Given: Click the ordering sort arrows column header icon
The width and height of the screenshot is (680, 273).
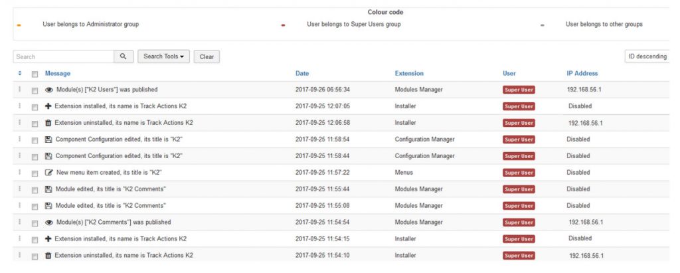Looking at the screenshot, I should click(19, 73).
